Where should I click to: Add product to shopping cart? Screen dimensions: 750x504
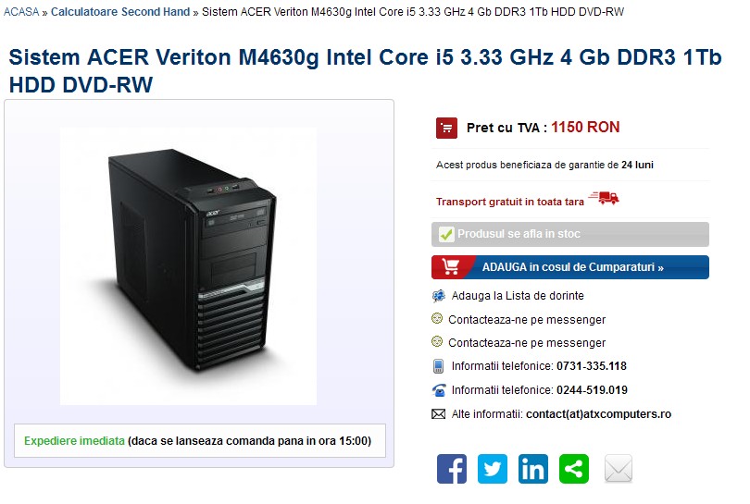(x=570, y=267)
